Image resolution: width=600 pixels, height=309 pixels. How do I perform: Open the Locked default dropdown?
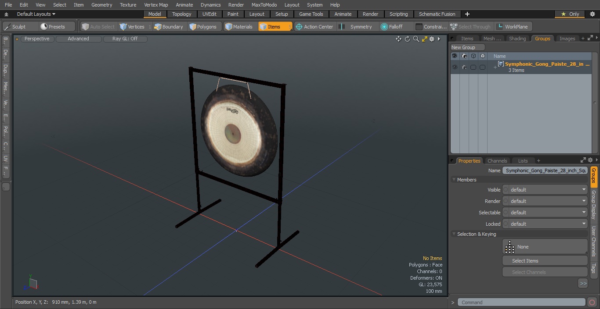(545, 224)
